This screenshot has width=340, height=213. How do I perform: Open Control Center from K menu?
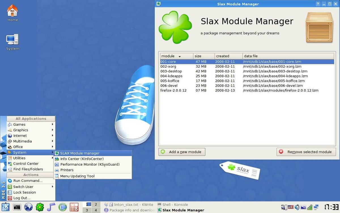(31, 164)
